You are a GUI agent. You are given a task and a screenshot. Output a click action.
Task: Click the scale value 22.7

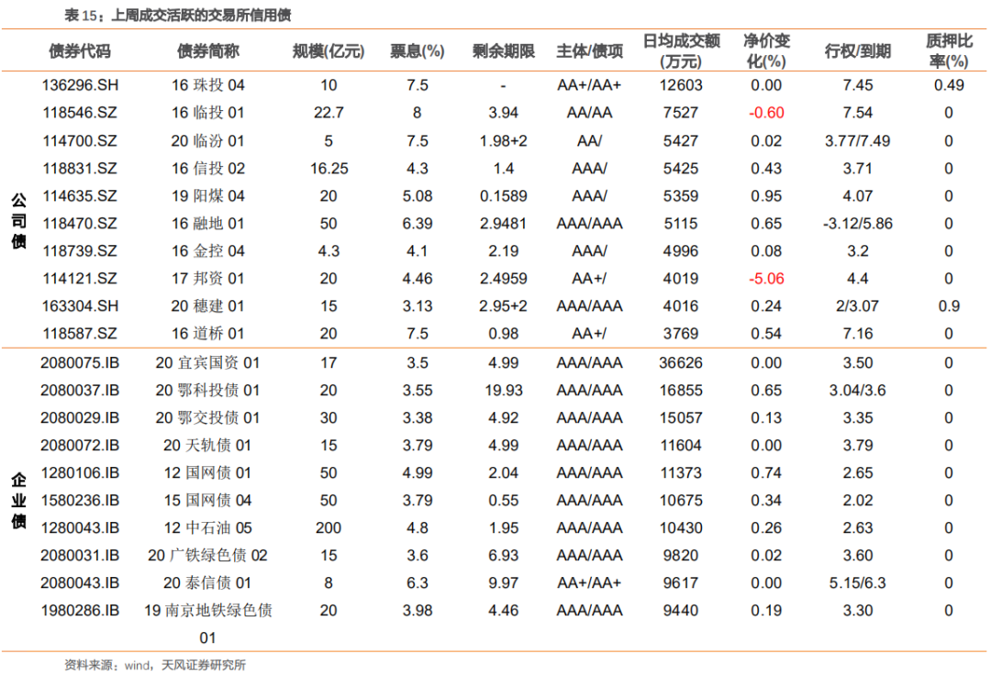[328, 113]
